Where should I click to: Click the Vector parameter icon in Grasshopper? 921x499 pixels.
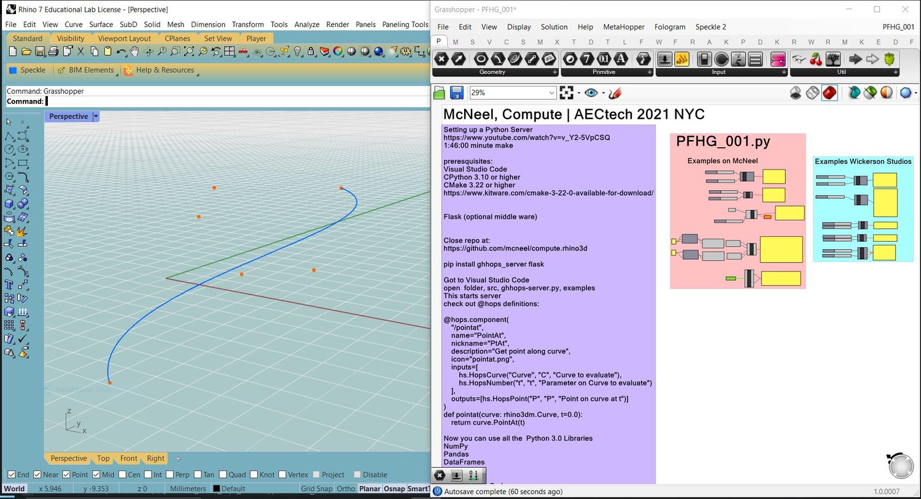tap(459, 59)
